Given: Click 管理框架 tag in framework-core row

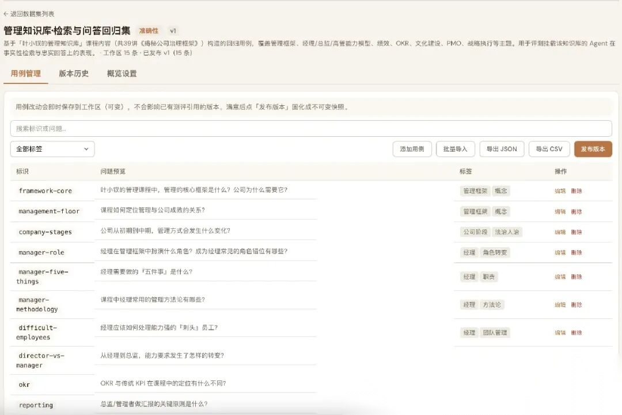Looking at the screenshot, I should tap(475, 191).
